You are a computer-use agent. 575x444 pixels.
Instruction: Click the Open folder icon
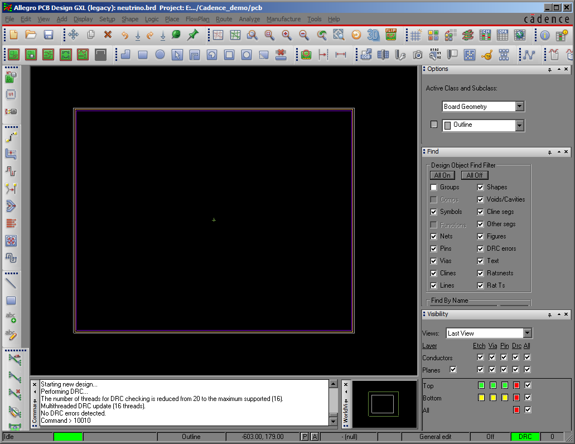[x=31, y=35]
